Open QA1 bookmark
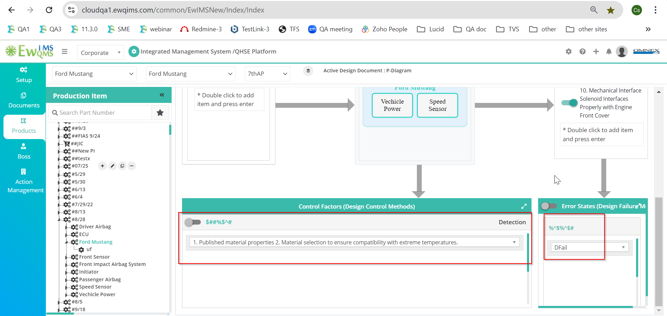This screenshot has width=667, height=316. click(x=18, y=29)
